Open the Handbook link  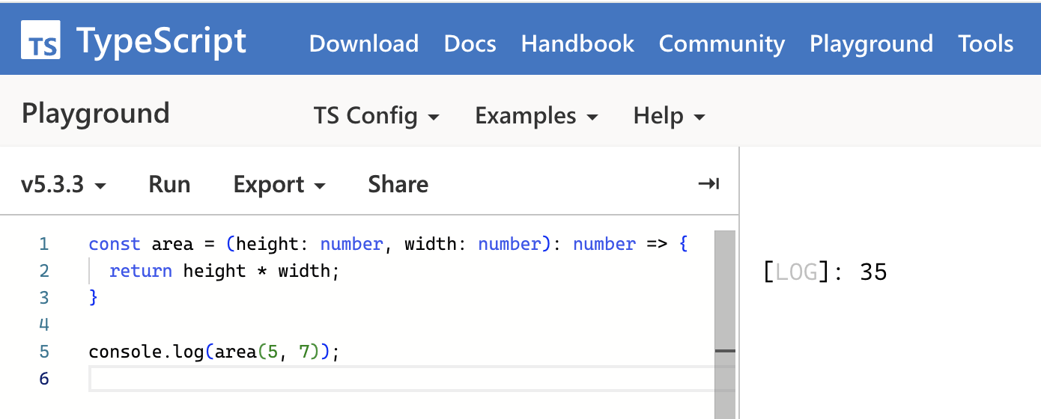(577, 43)
